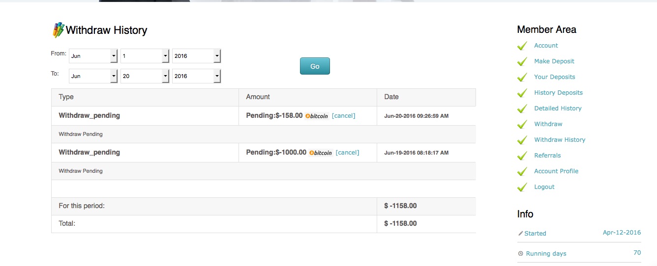Click the clock icon beside Running days
Viewport: 657px width, 266px height.
(521, 254)
